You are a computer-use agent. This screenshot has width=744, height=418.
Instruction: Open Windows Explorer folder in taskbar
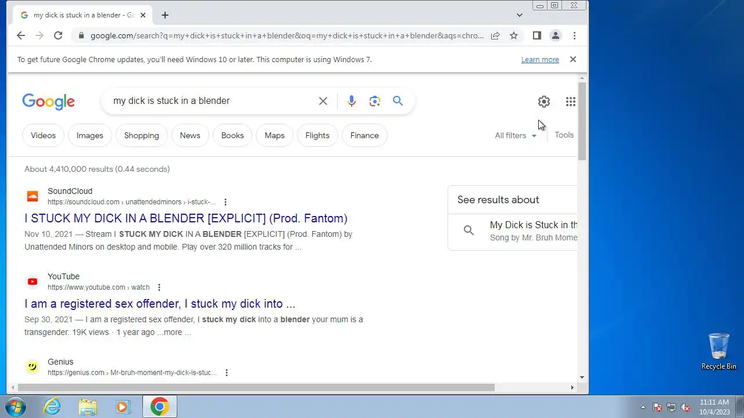pyautogui.click(x=88, y=406)
